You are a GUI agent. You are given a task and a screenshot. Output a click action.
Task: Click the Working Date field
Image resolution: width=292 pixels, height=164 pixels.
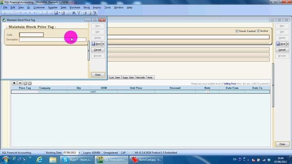click(70, 153)
